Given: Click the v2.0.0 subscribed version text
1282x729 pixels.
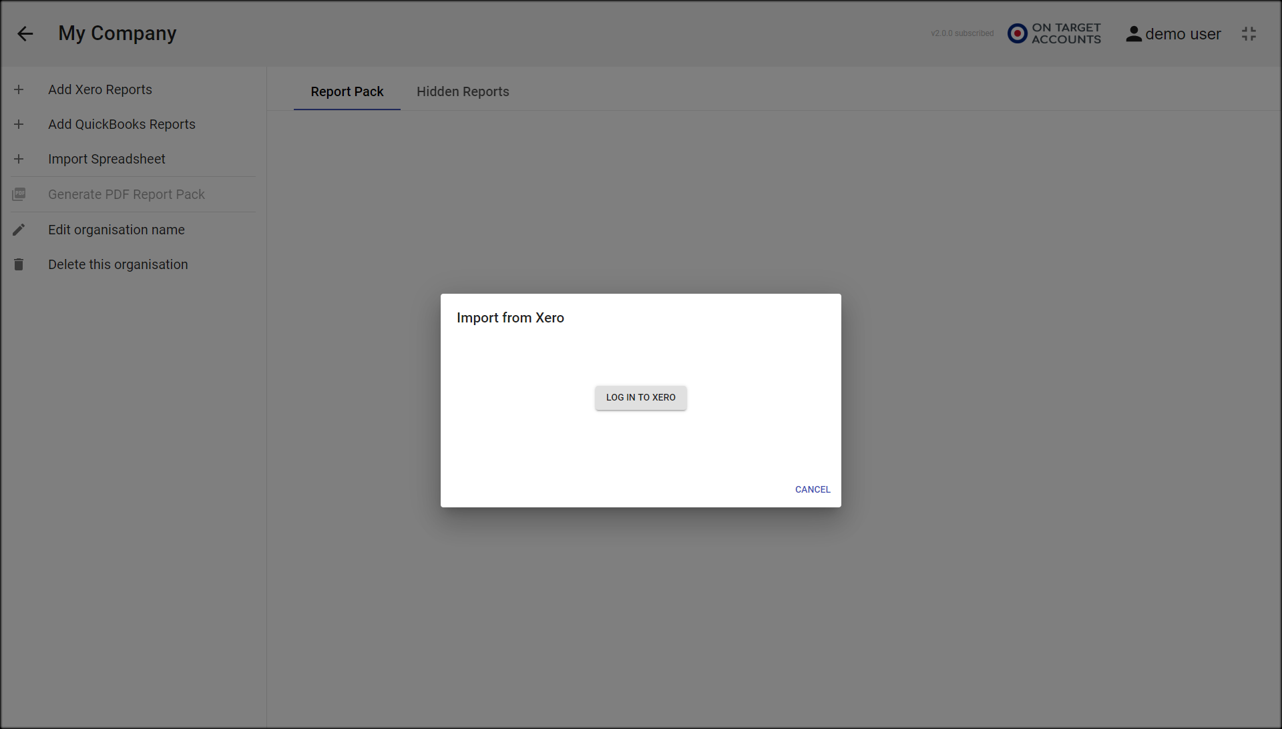Looking at the screenshot, I should [962, 33].
